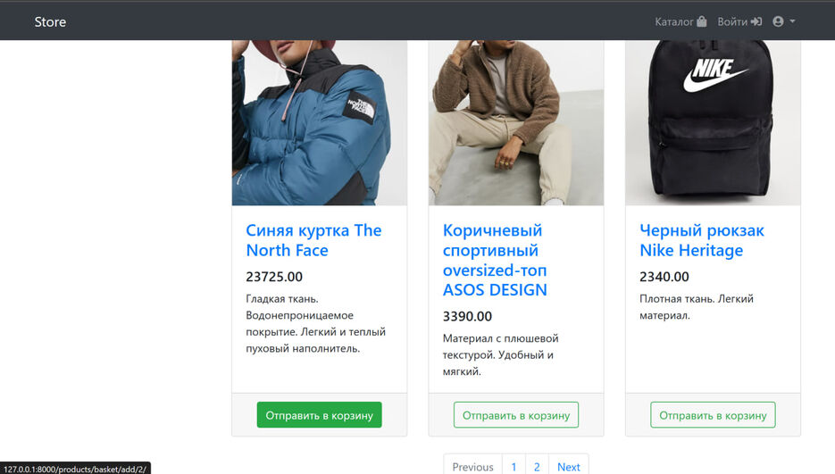The image size is (835, 474).
Task: Open product title Синяя куртка The North Face
Action: point(313,240)
